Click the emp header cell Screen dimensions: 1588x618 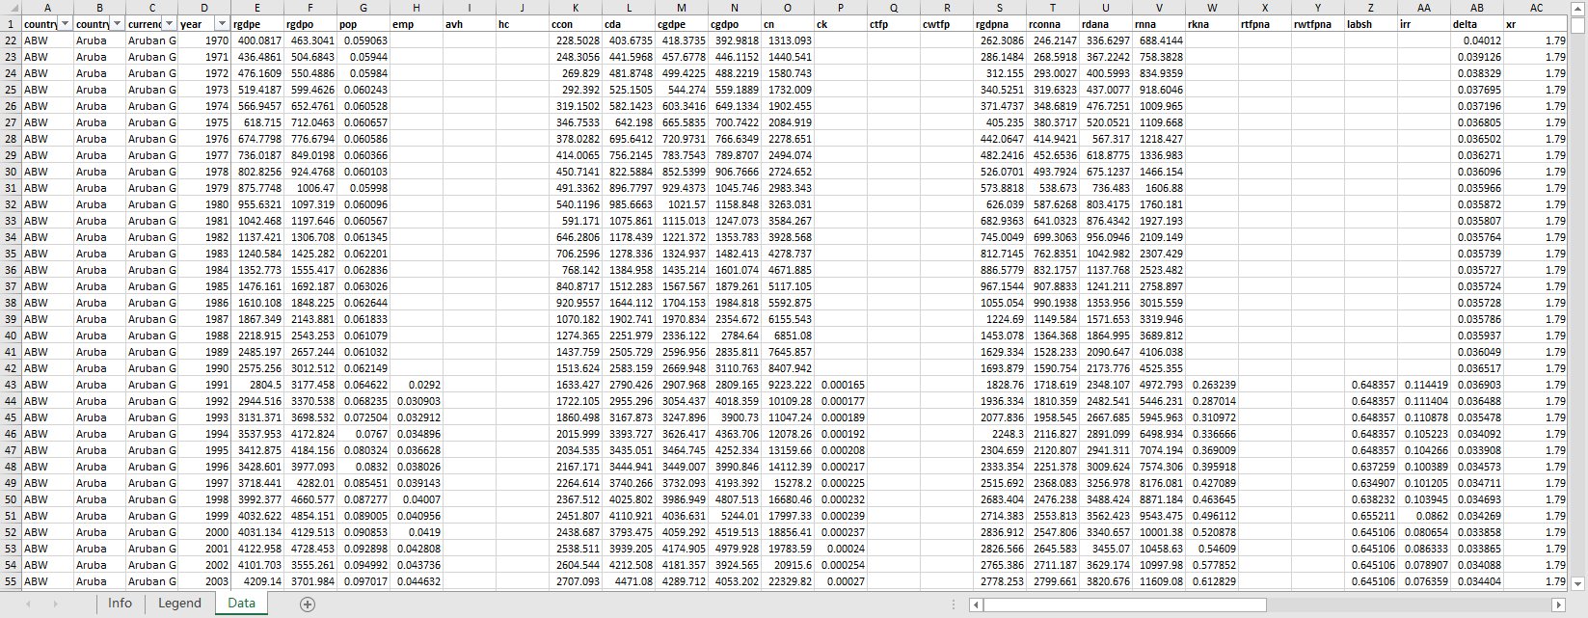click(x=417, y=24)
